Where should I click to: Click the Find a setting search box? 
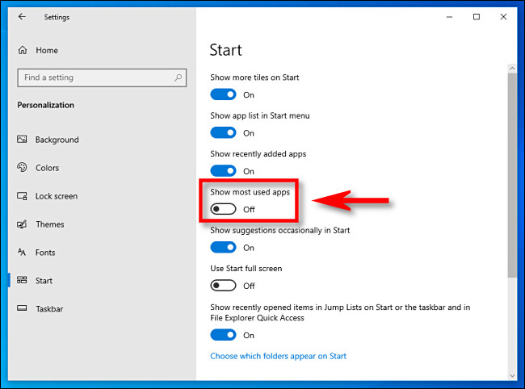pyautogui.click(x=93, y=77)
